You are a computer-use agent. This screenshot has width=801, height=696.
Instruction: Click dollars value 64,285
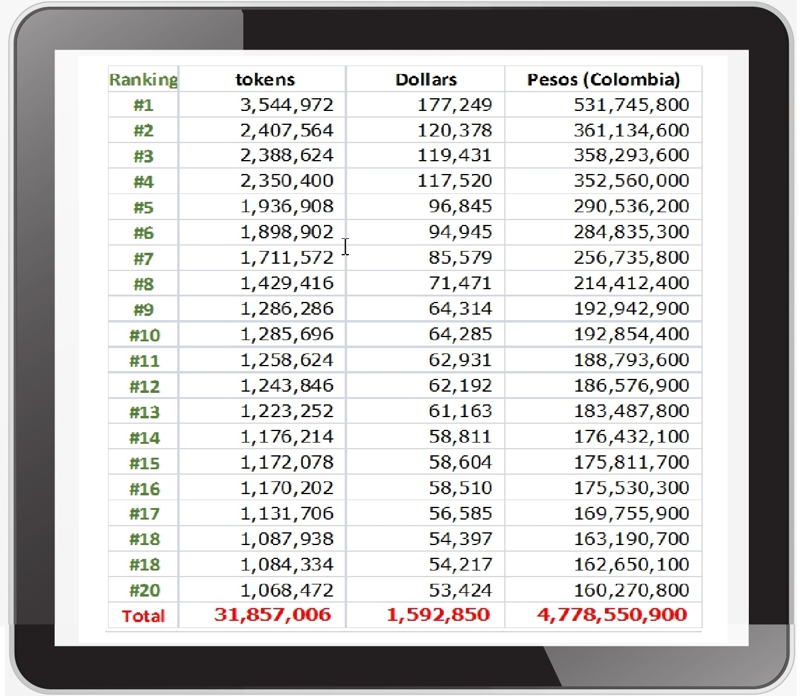(x=460, y=334)
